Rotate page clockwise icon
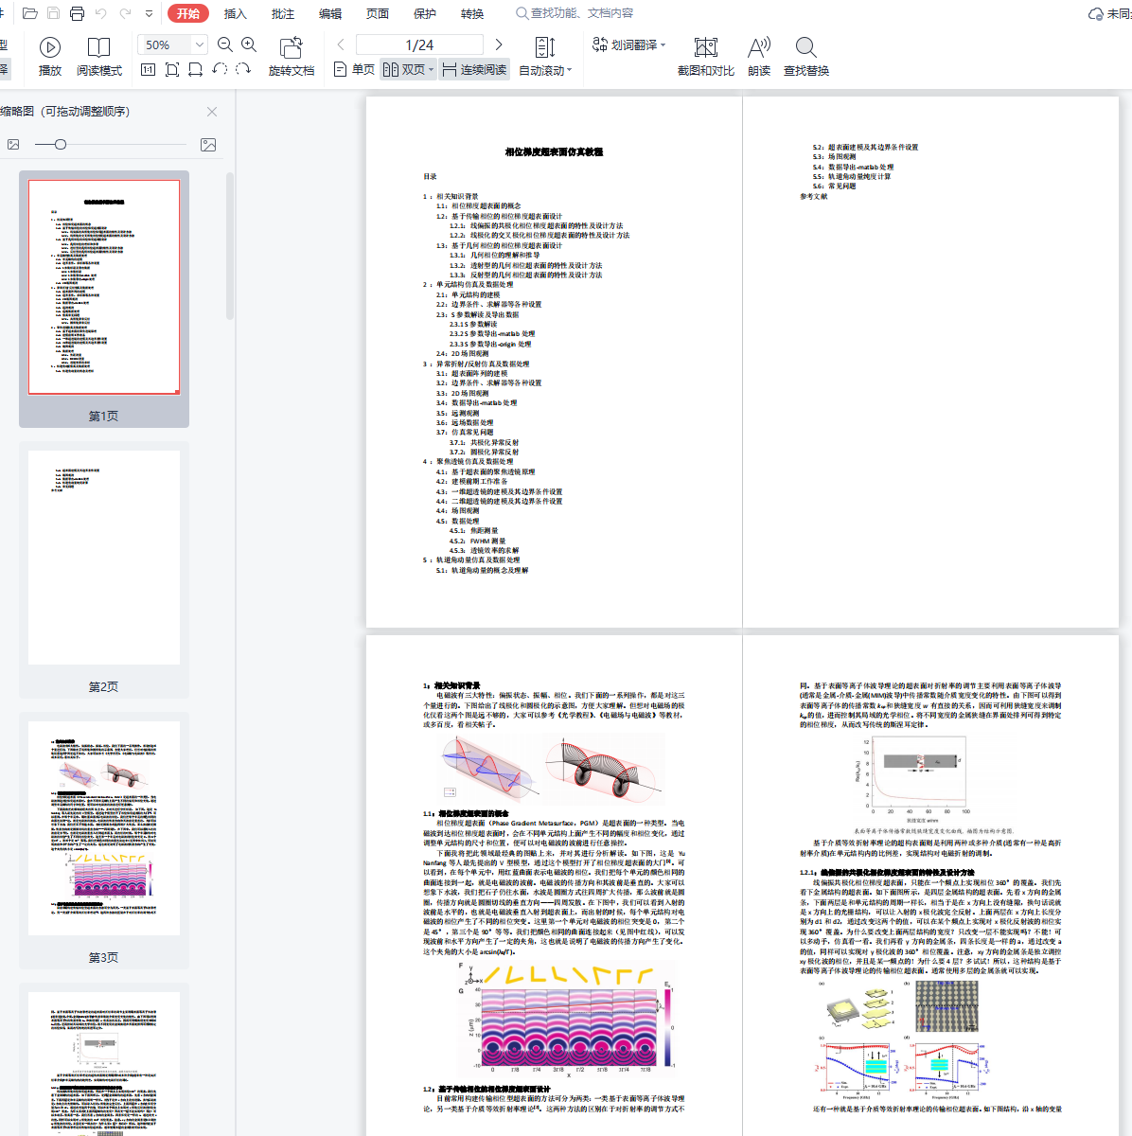This screenshot has height=1136, width=1132. coord(243,69)
